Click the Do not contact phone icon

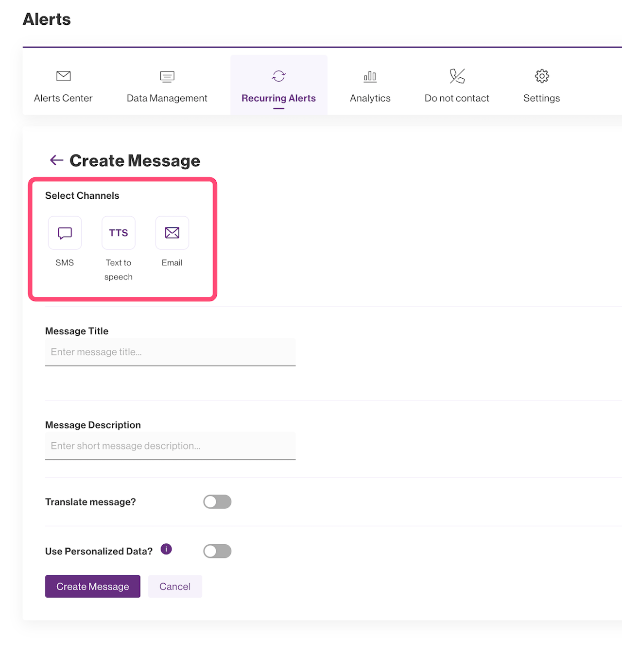click(457, 76)
